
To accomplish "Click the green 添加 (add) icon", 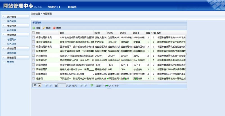I will (34, 28).
